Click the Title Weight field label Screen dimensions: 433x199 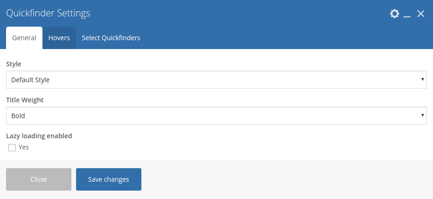pyautogui.click(x=24, y=99)
